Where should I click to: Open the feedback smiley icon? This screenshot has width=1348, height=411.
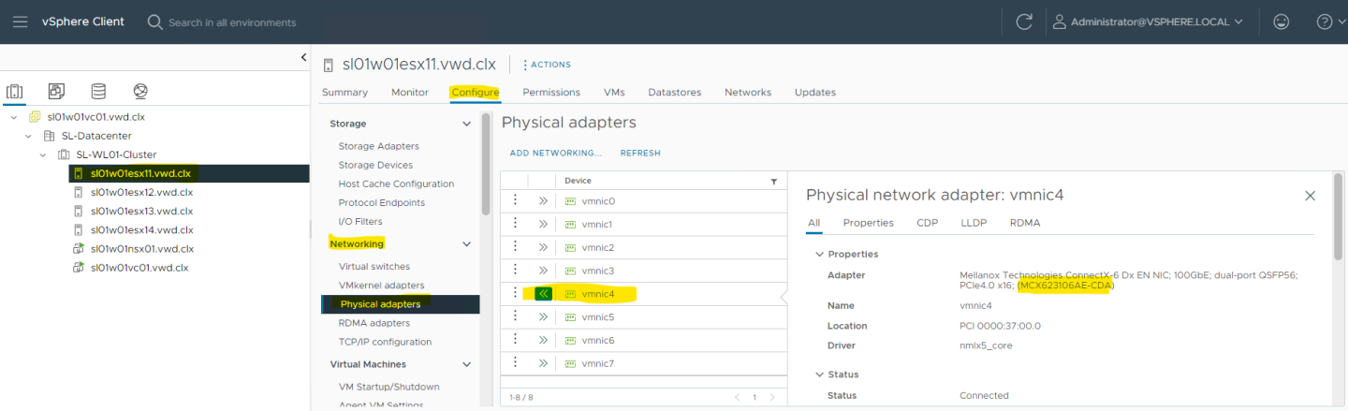1281,22
